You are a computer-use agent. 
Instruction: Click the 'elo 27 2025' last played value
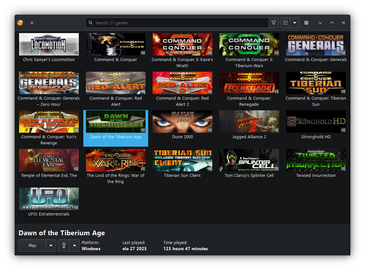click(135, 249)
